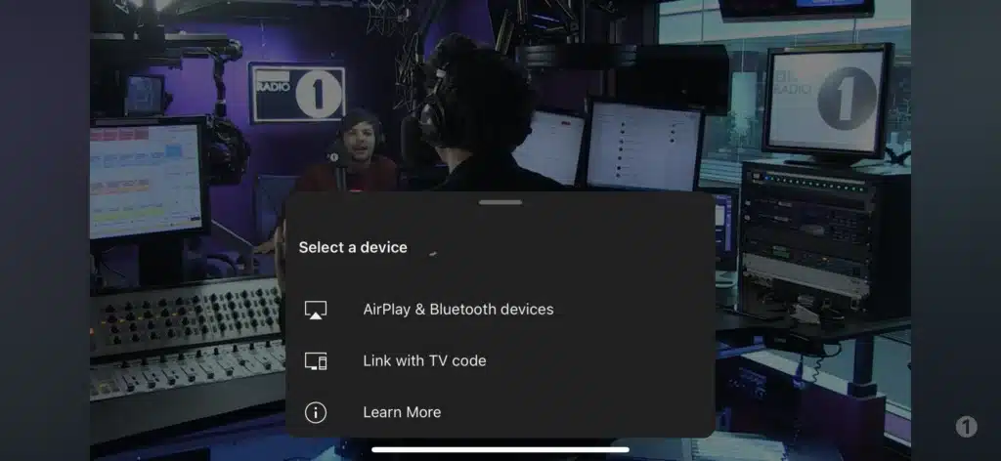Viewport: 1001px width, 461px height.
Task: Select AirPlay & Bluetooth devices
Action: click(x=500, y=310)
